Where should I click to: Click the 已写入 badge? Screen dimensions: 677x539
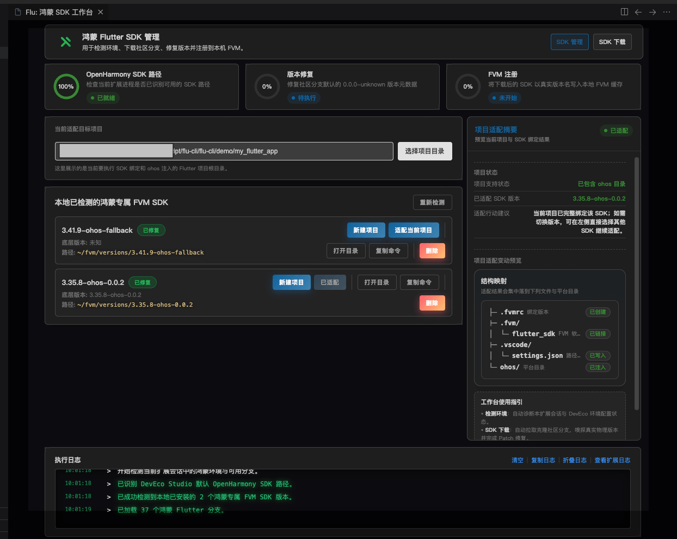[x=598, y=356]
